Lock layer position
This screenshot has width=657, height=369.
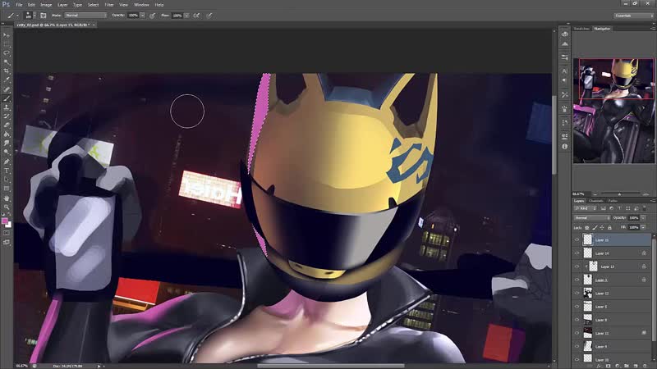click(602, 228)
